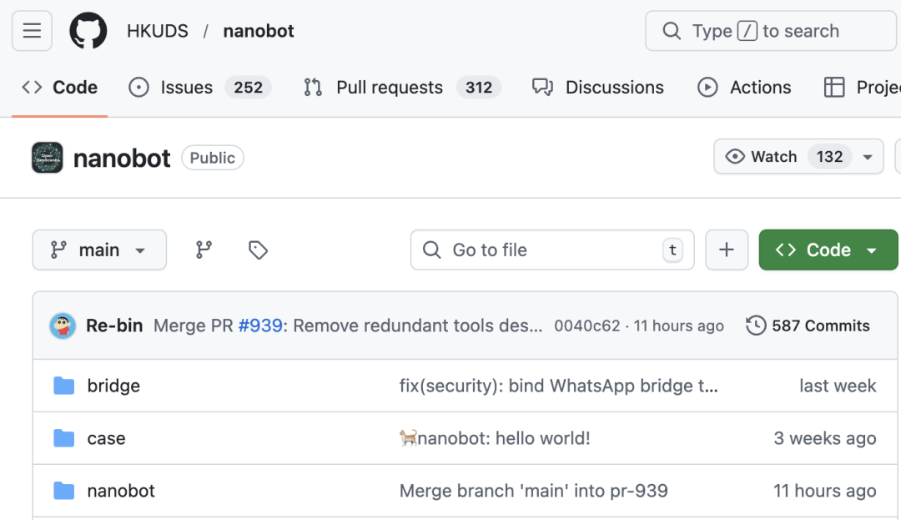Switch to the Pull requests tab
This screenshot has height=520, width=901.
[x=389, y=88]
